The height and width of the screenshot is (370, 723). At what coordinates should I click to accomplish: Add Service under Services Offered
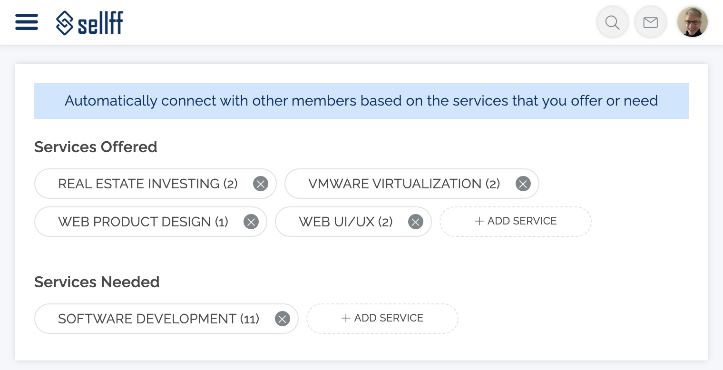(515, 221)
